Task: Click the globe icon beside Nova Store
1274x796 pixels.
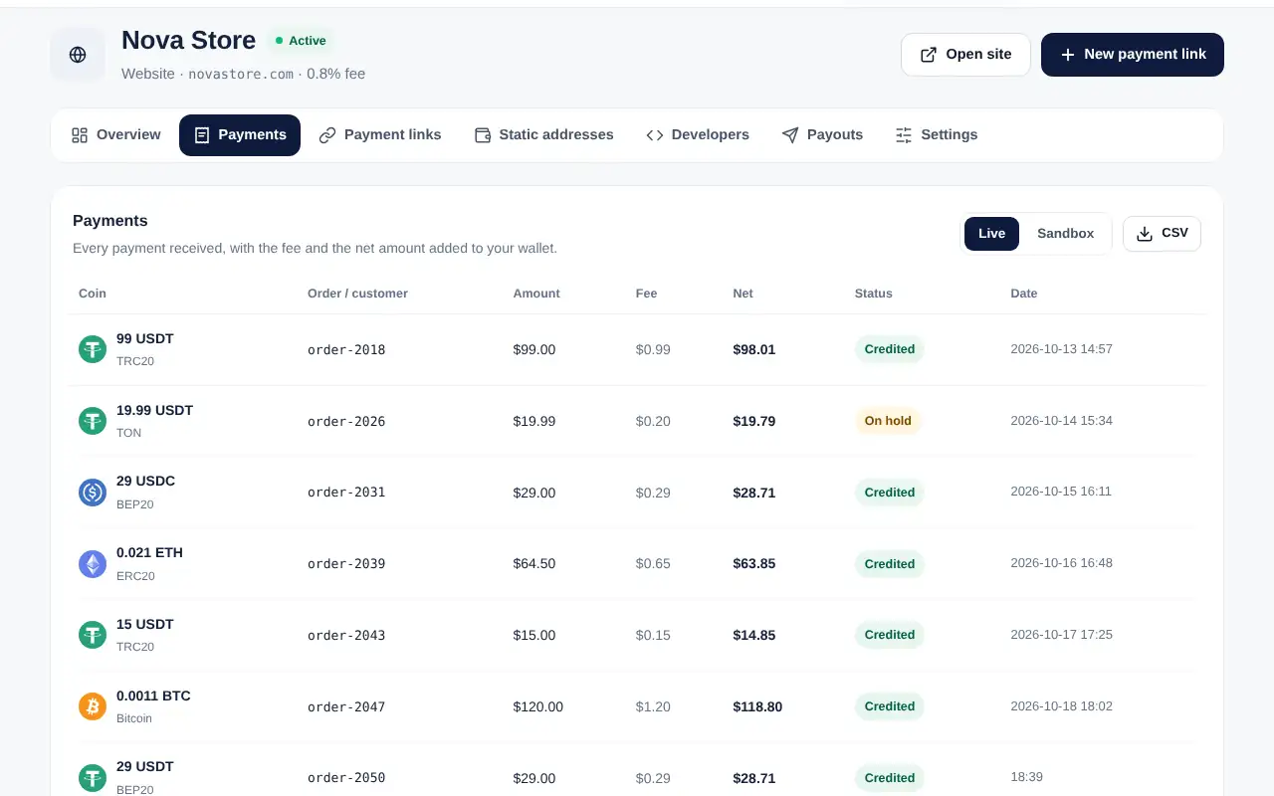Action: point(78,55)
